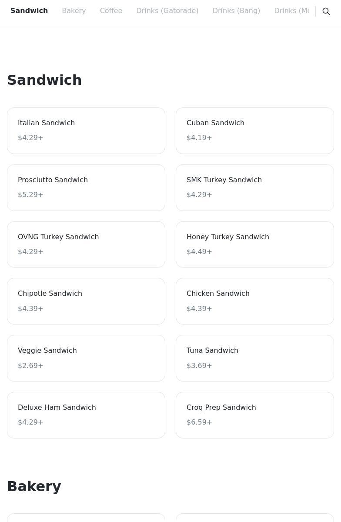Open SMK Turkey Sandwich

[x=255, y=187]
